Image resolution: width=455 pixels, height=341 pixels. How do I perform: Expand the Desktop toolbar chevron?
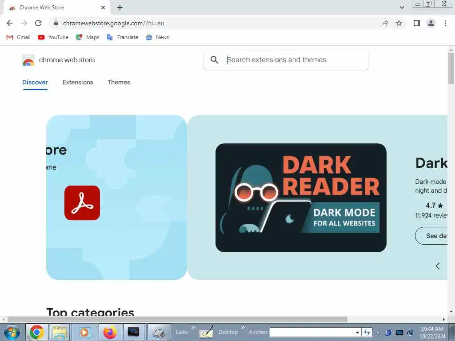[x=243, y=328]
